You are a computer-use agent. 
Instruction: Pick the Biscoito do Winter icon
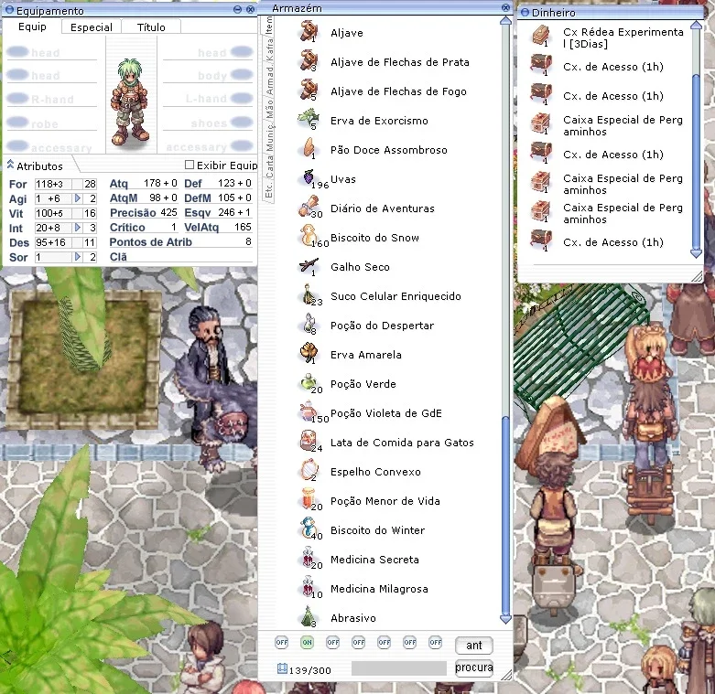pos(309,529)
